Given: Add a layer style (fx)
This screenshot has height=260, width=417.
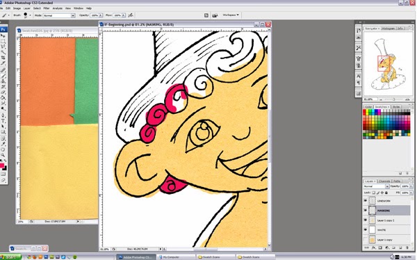Looking at the screenshot, I should pyautogui.click(x=373, y=247).
